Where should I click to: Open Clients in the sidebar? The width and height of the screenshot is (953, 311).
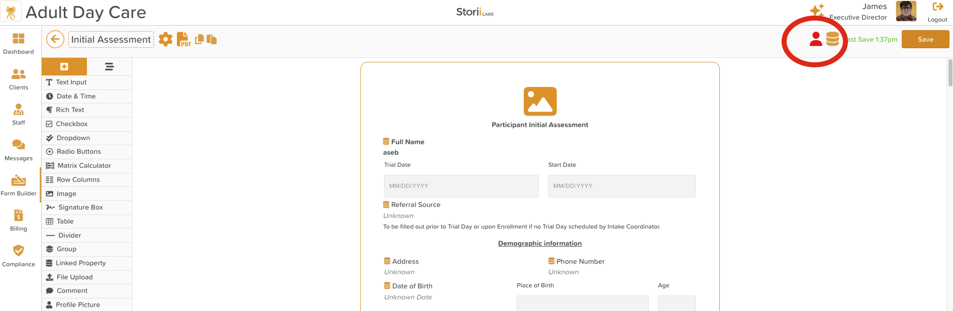click(x=19, y=79)
